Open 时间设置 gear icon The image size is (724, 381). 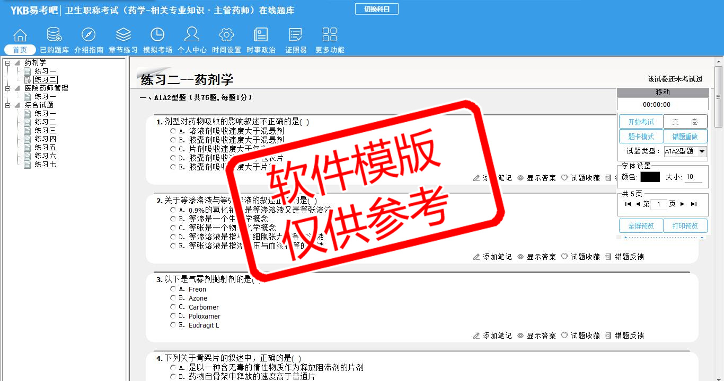(x=226, y=35)
